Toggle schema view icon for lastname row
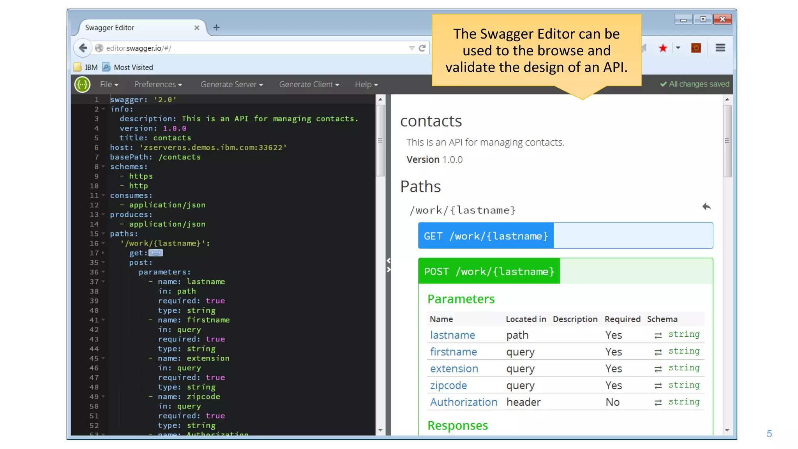Viewport: 798px width, 449px height. [658, 335]
